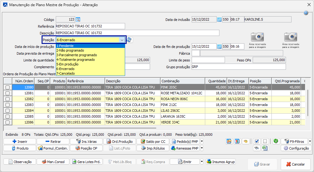Open the dropdown arrow beside Emitir
The image size is (314, 172).
point(202,162)
